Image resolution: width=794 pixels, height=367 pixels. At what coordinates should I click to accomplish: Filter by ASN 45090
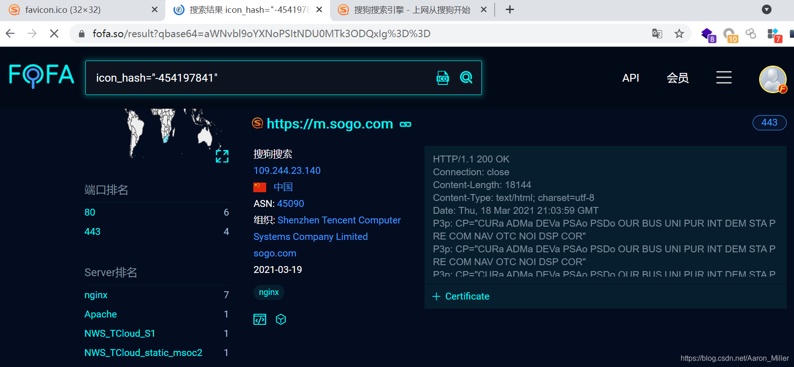pos(291,204)
